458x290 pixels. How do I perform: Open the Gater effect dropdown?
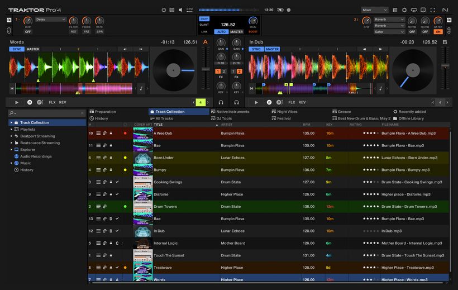point(389,32)
